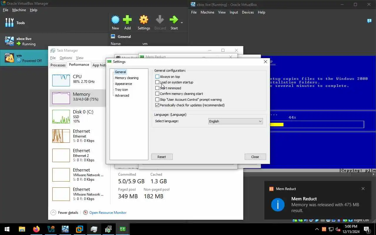Viewport: 376px width, 235px height.
Task: Click the Close button in Settings dialog
Action: click(x=255, y=157)
